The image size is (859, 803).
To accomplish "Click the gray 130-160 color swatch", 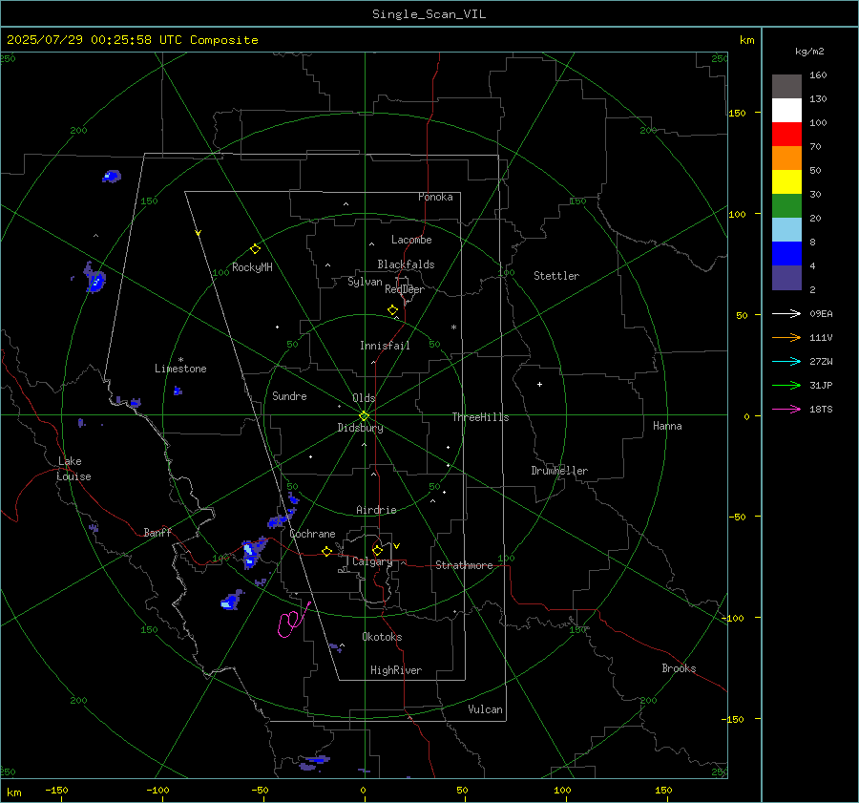I will (x=786, y=87).
